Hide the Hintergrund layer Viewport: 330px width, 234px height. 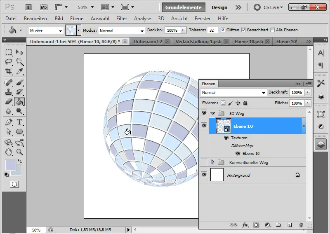[x=204, y=175]
